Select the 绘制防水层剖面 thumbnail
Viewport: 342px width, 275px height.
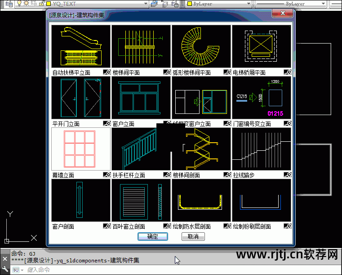point(201,200)
